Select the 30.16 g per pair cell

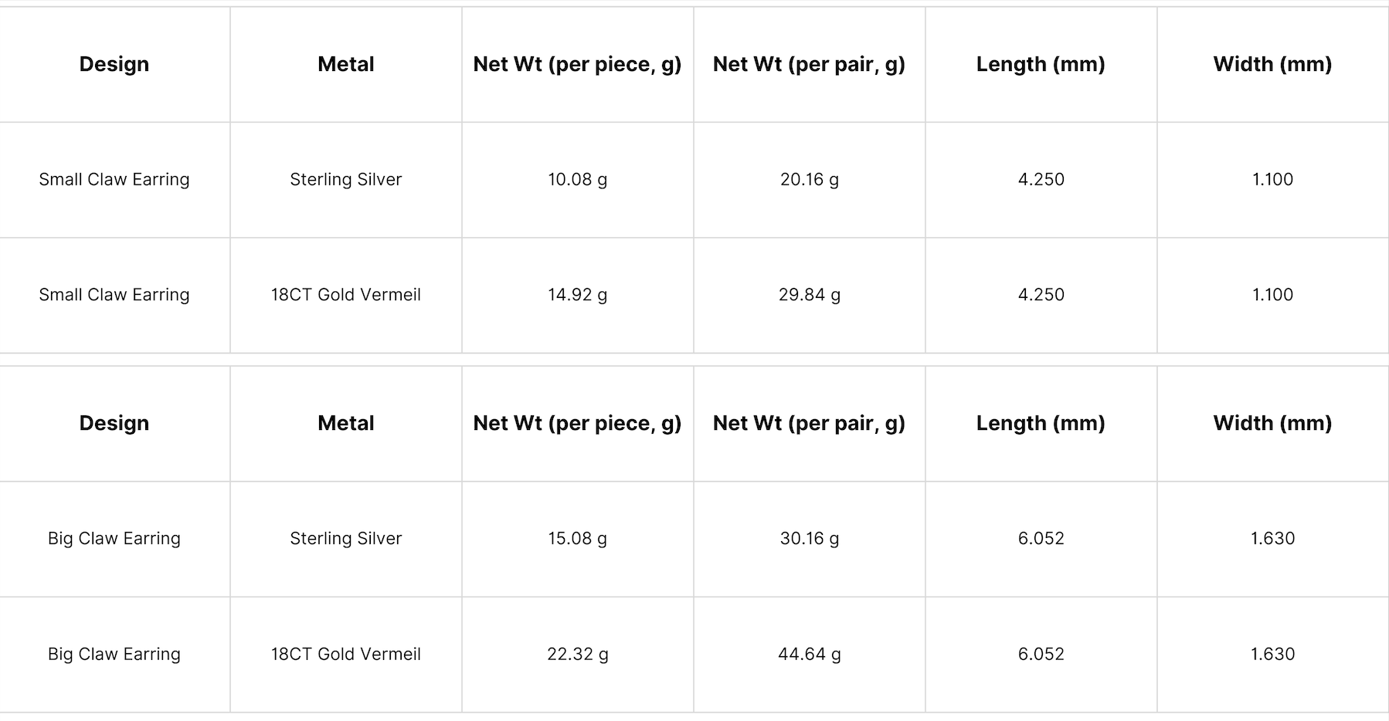coord(809,538)
